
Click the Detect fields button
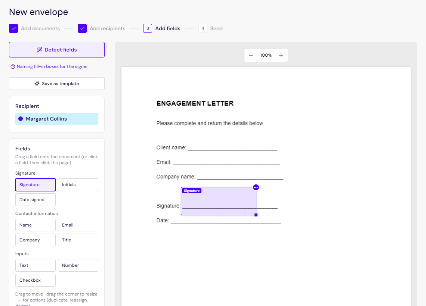(x=57, y=50)
